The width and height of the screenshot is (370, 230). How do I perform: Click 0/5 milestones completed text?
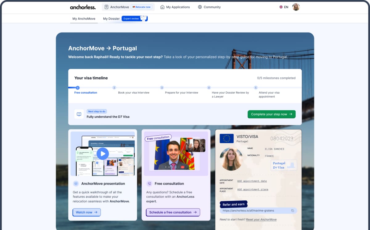(x=276, y=78)
